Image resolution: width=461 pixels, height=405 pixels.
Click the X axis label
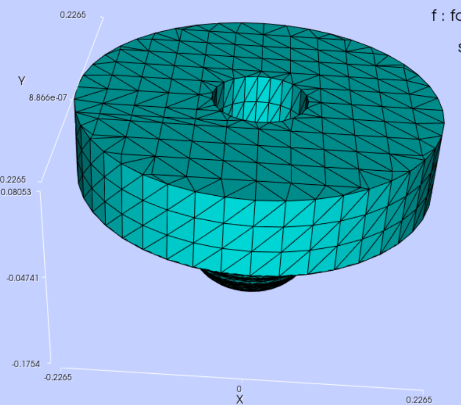239,399
